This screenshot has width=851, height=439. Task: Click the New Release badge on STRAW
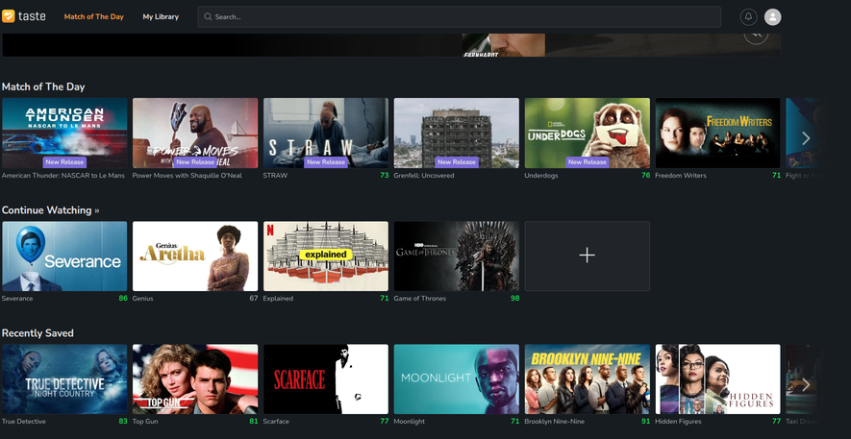click(326, 162)
